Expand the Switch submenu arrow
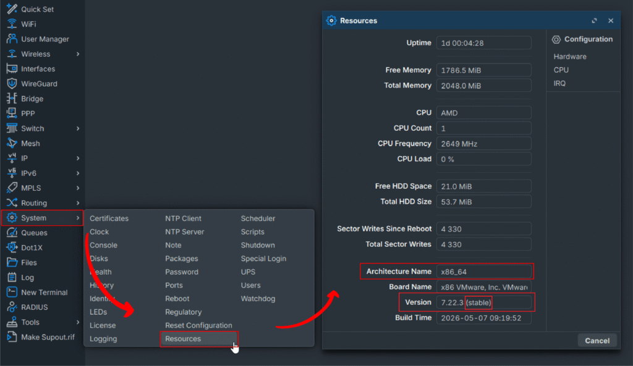The height and width of the screenshot is (366, 633). [x=78, y=128]
